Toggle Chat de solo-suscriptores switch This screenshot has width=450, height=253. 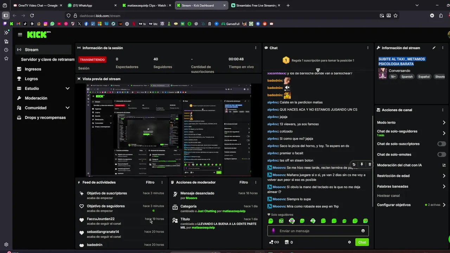coord(442,144)
